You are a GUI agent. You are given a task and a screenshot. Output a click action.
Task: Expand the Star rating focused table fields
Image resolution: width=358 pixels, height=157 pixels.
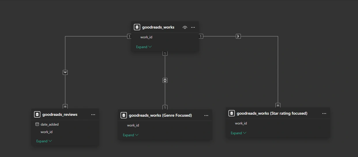(x=239, y=133)
